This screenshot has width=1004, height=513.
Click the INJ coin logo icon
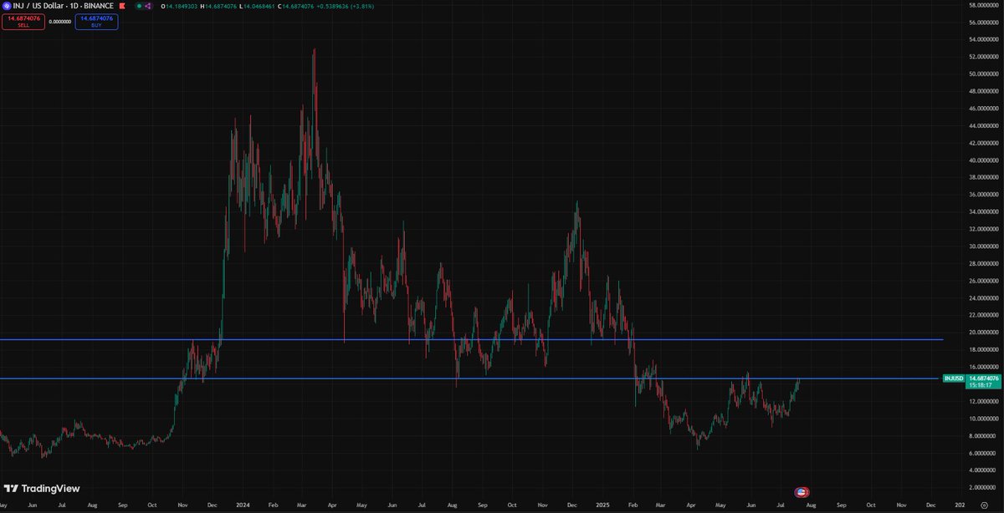click(6, 6)
